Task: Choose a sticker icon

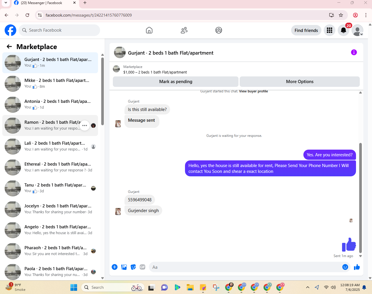Action: (133, 267)
